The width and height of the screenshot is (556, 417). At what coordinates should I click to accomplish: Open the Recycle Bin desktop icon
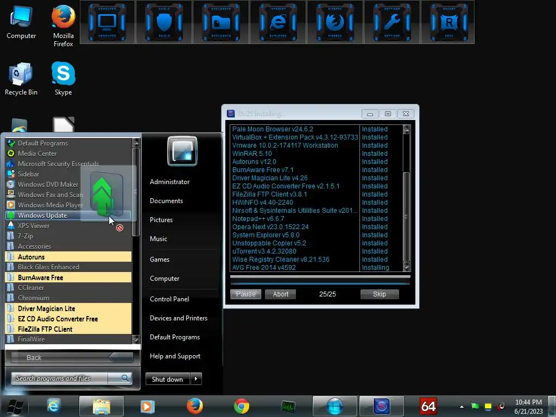tap(21, 79)
